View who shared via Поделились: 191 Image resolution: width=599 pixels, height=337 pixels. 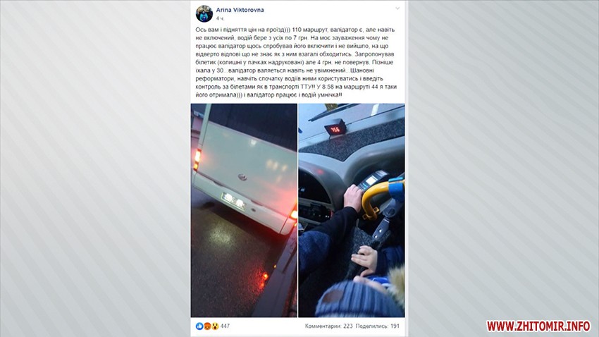coord(378,326)
